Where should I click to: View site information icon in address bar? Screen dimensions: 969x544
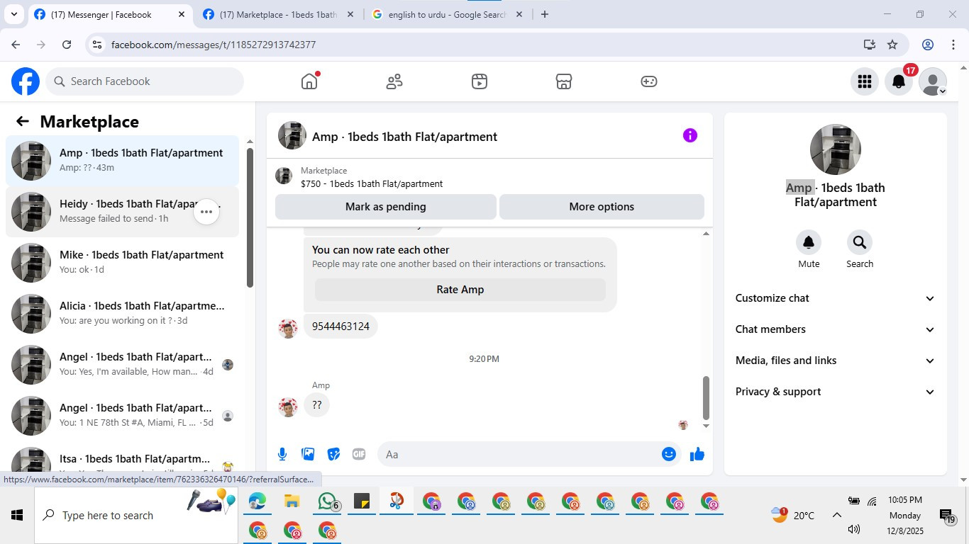click(x=98, y=45)
